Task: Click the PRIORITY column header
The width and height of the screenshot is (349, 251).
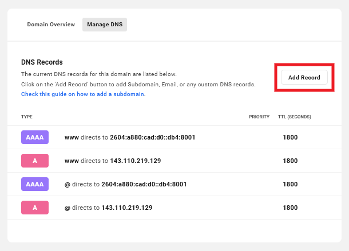Action: pyautogui.click(x=259, y=117)
